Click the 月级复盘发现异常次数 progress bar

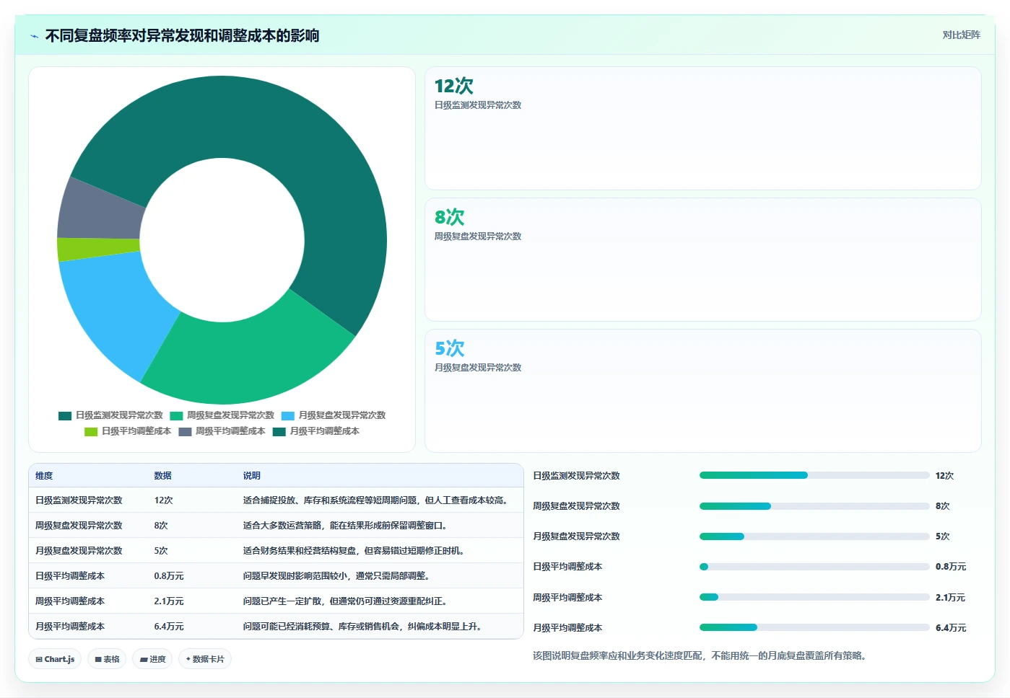[814, 536]
